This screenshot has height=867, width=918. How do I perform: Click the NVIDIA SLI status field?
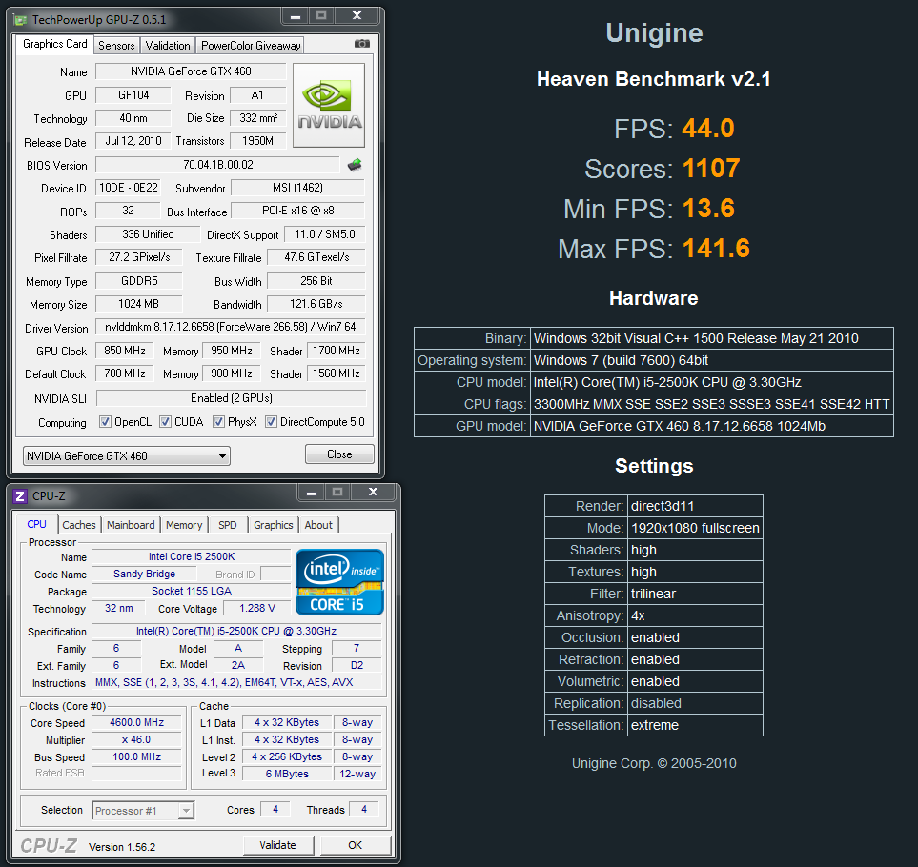point(232,398)
